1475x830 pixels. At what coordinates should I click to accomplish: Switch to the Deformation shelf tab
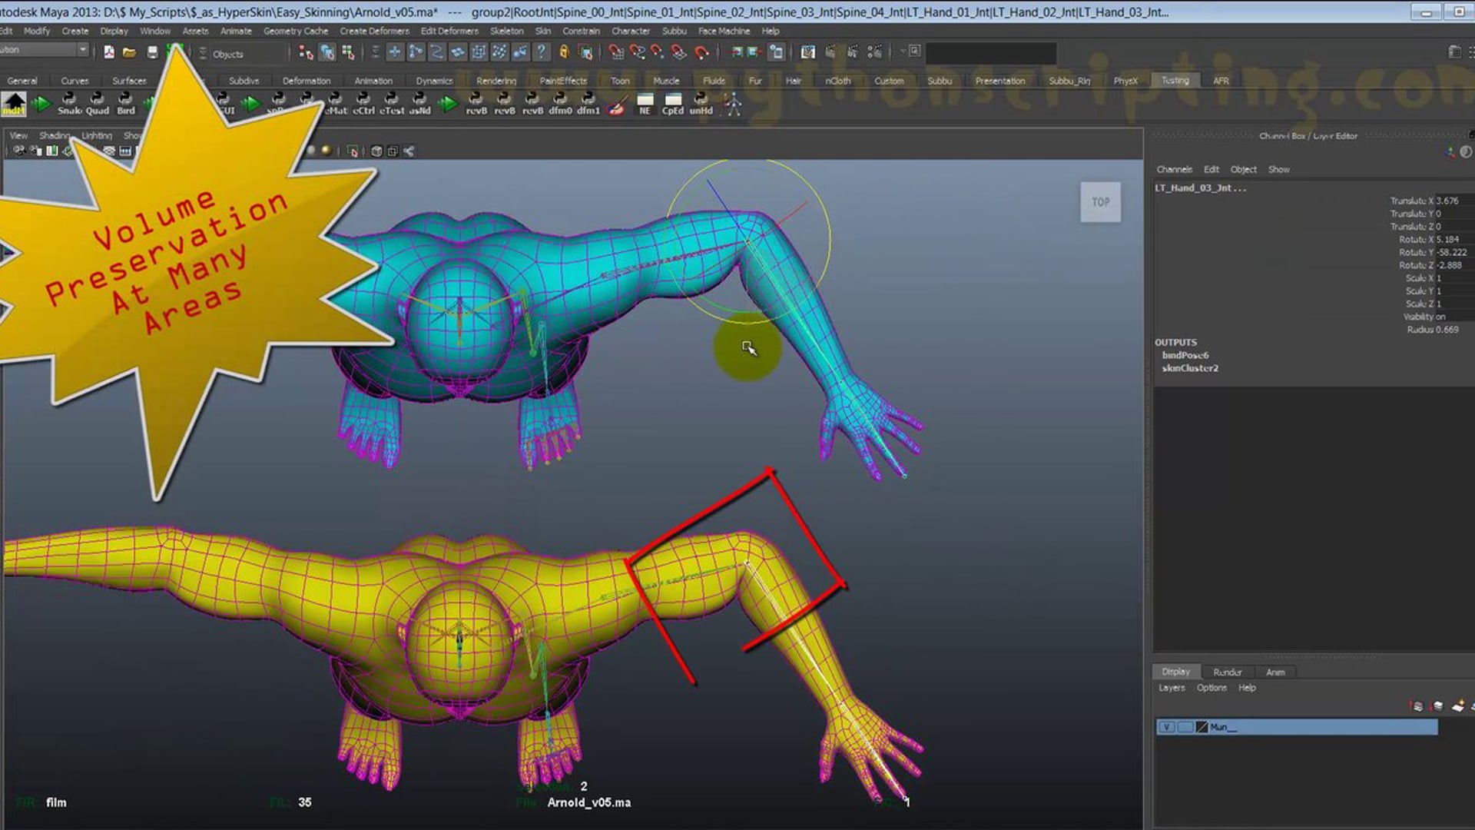pos(306,81)
